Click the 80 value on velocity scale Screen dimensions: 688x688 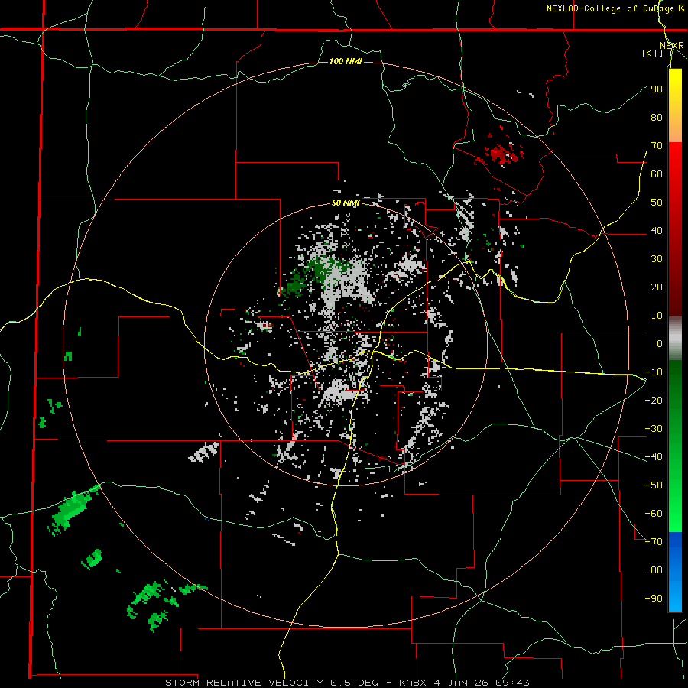tap(657, 117)
